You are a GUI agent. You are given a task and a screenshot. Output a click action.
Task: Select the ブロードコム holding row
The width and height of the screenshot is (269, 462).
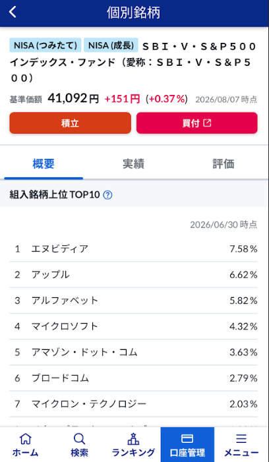[x=133, y=378]
